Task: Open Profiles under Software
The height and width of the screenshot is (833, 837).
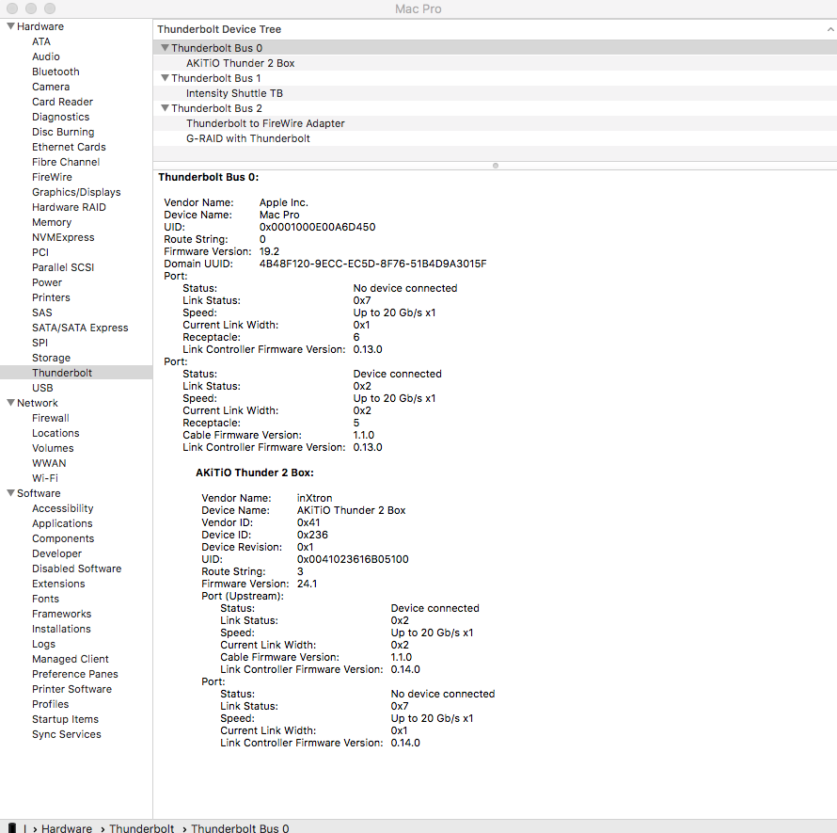Action: (x=50, y=704)
